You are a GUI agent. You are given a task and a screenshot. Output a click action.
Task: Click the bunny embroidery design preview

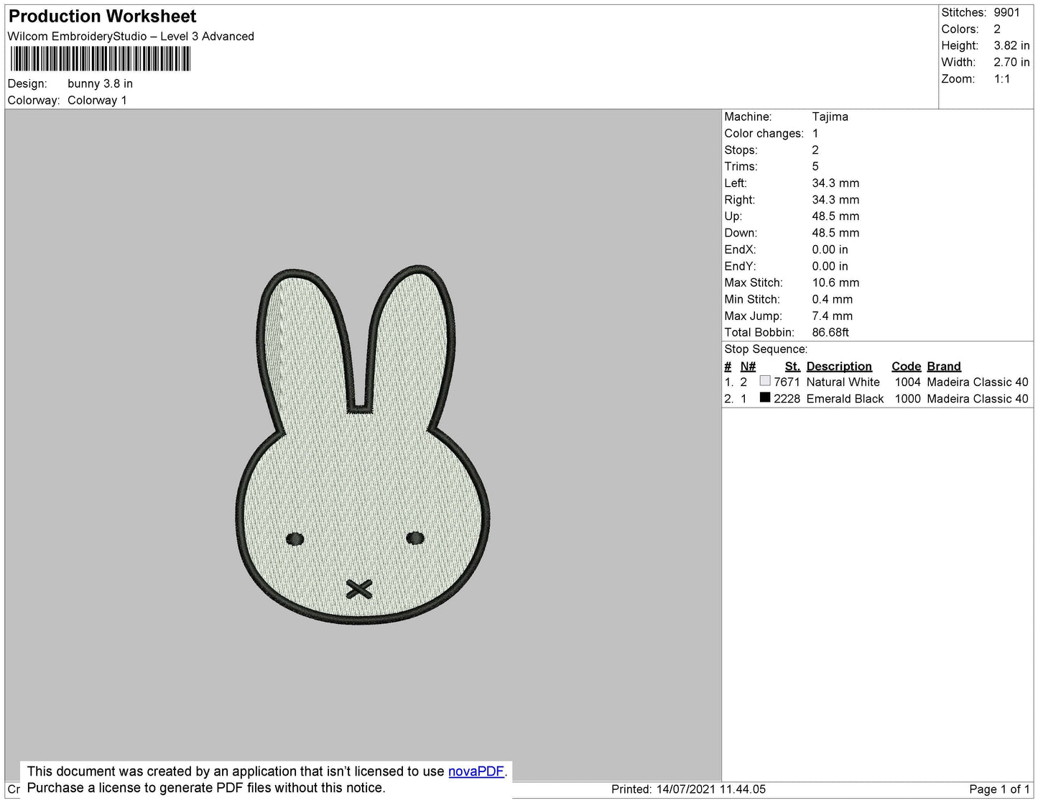click(x=363, y=445)
